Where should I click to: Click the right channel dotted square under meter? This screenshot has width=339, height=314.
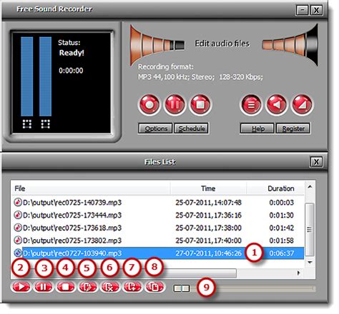click(x=45, y=124)
